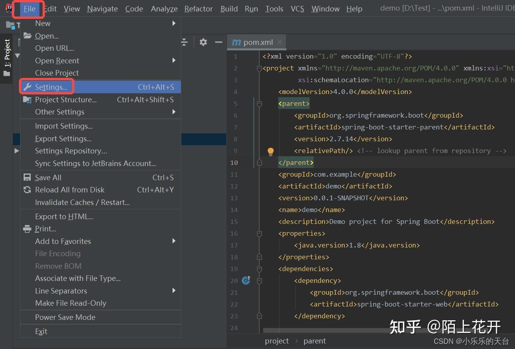Toggle Power Save Mode
The height and width of the screenshot is (349, 515).
pos(100,317)
